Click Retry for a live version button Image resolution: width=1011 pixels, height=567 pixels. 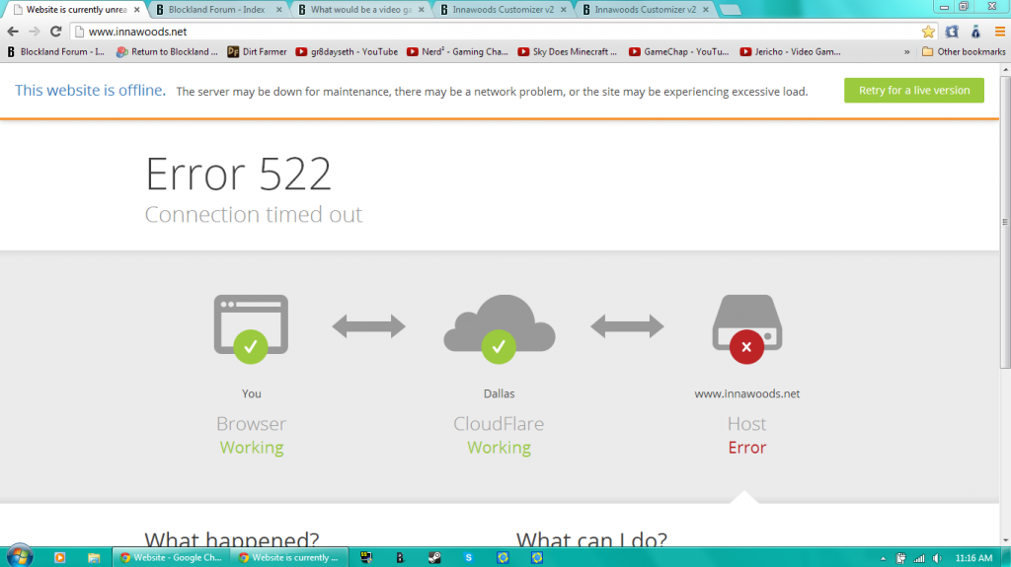tap(913, 90)
